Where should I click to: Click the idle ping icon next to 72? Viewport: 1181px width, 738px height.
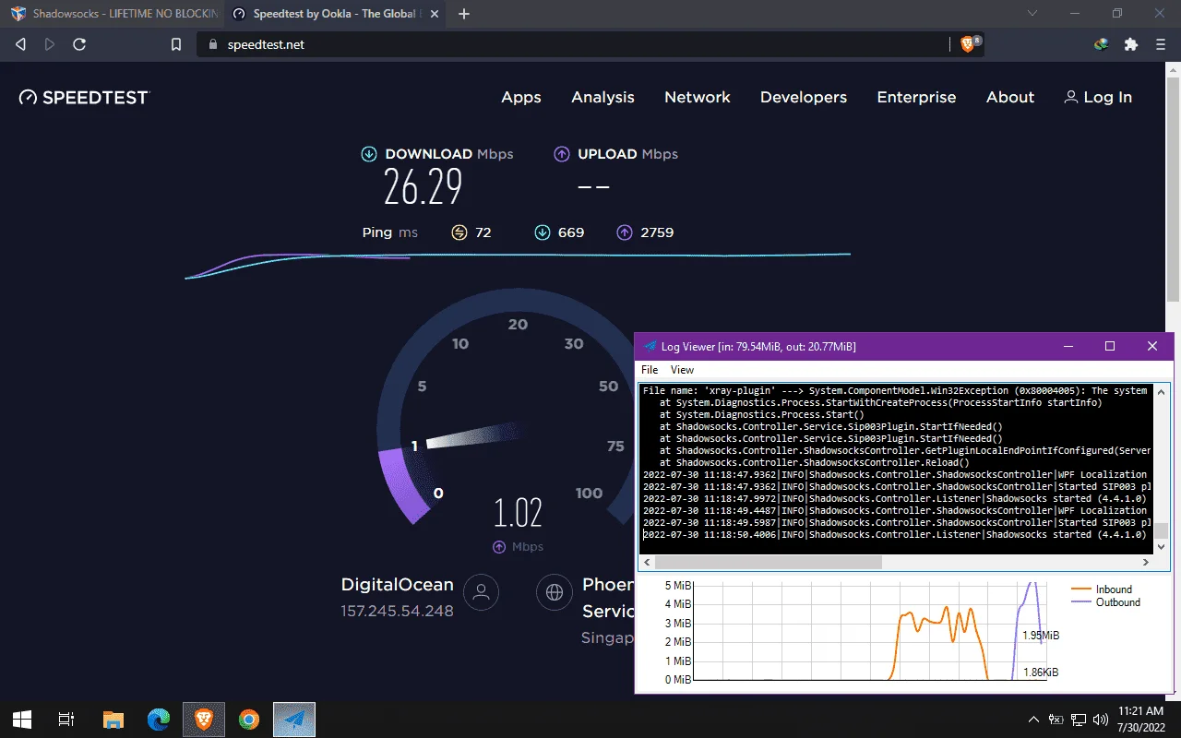pyautogui.click(x=459, y=232)
